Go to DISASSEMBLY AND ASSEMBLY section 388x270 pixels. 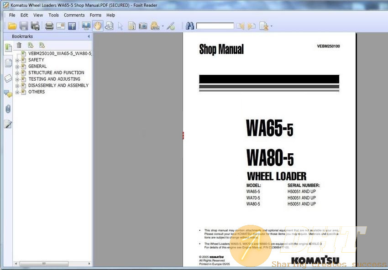[58, 86]
